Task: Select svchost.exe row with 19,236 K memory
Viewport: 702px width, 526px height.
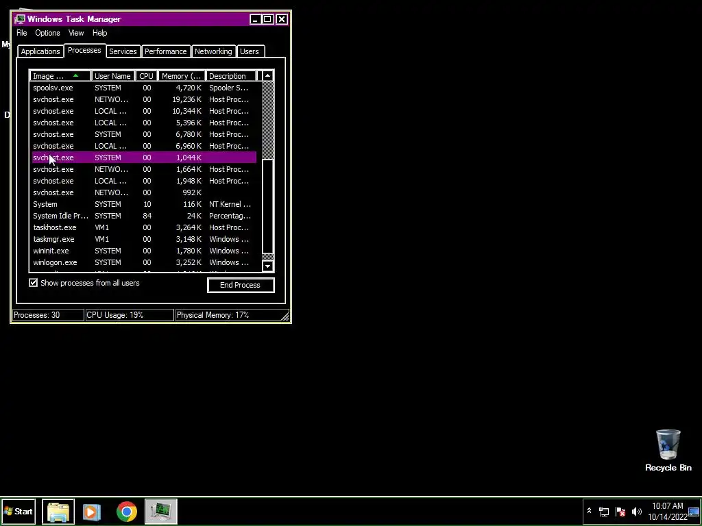Action: (143, 99)
